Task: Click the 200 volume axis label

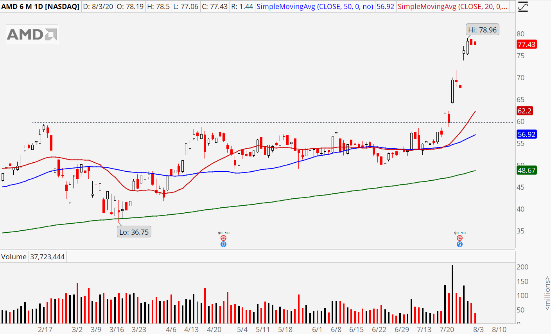Action: [x=522, y=267]
